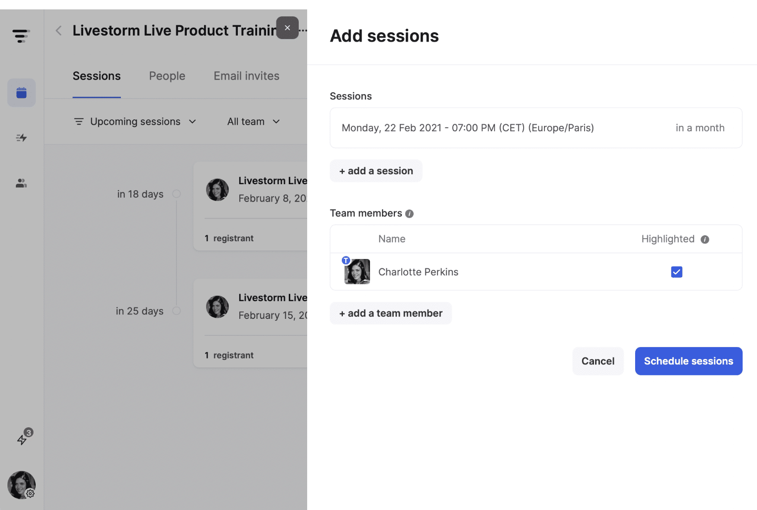757x510 pixels.
Task: Click the Cancel button
Action: tap(597, 361)
